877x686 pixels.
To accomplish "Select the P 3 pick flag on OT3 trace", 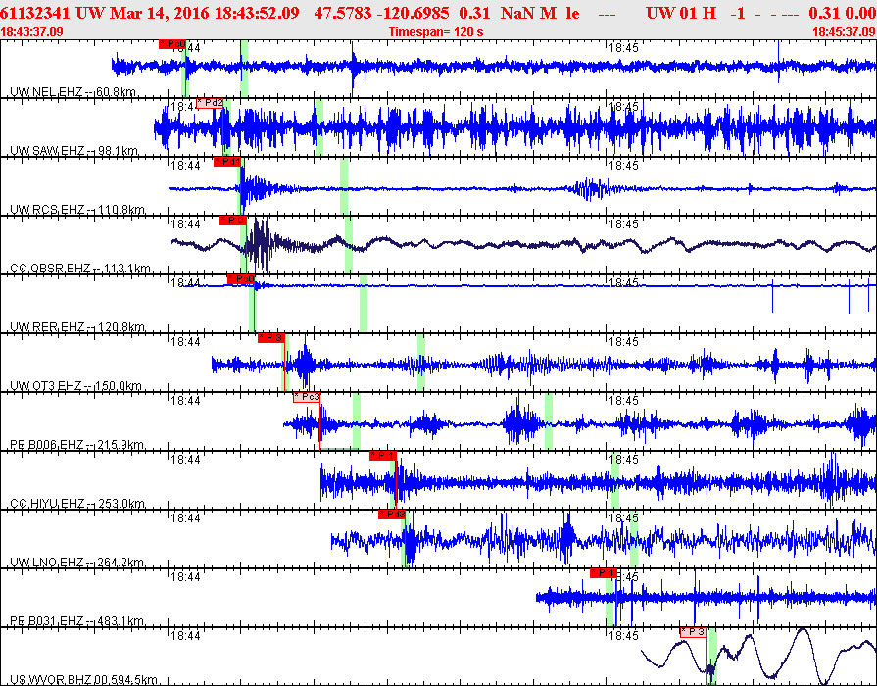I will pos(271,338).
